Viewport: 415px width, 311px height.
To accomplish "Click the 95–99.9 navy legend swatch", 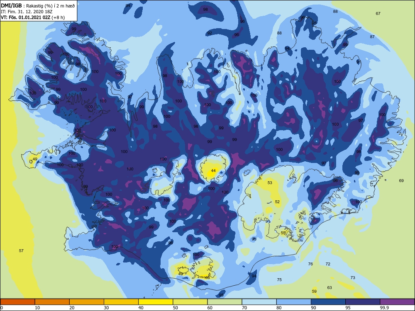I will (363, 302).
